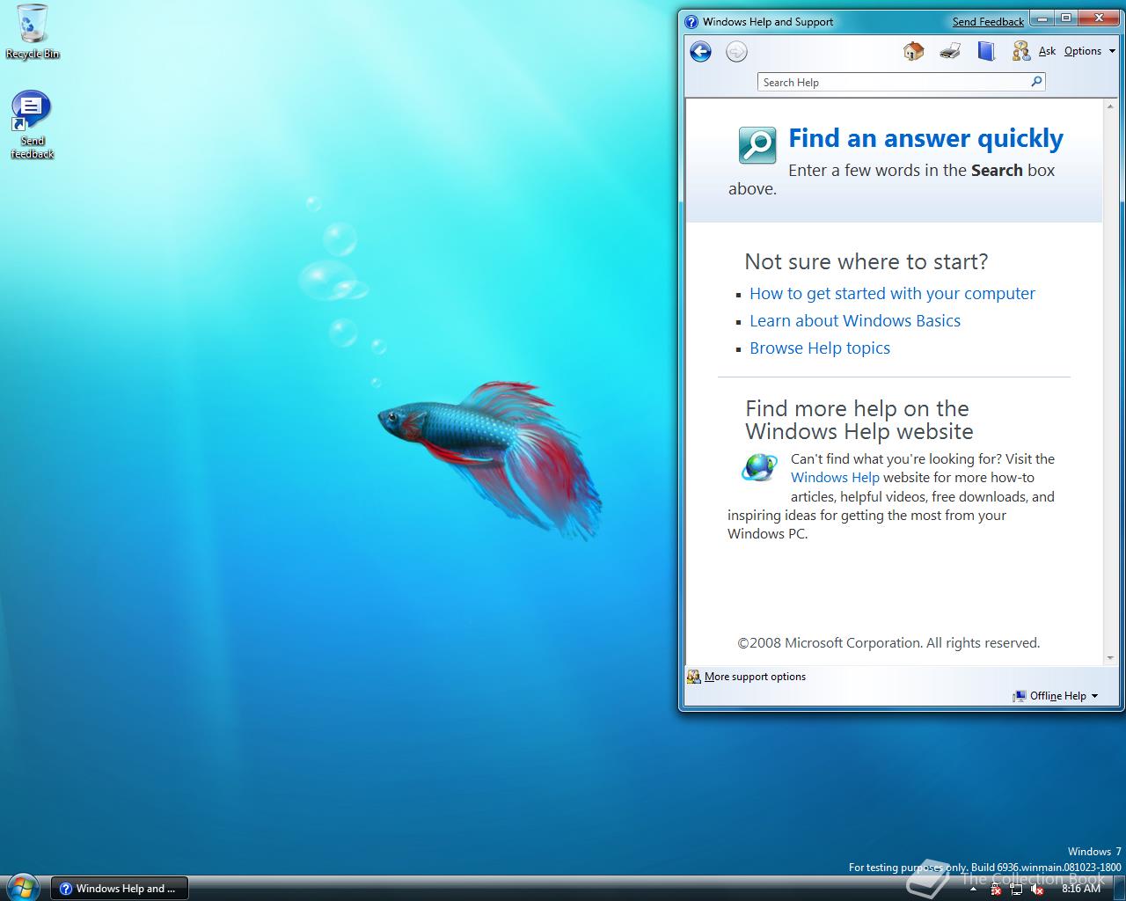
Task: Click the Show desktop button at taskbar end
Action: (1118, 889)
